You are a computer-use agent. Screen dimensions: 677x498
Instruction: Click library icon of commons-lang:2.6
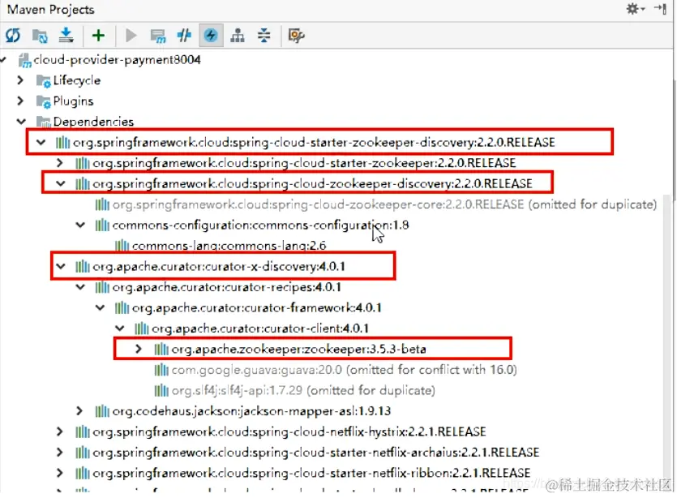122,246
